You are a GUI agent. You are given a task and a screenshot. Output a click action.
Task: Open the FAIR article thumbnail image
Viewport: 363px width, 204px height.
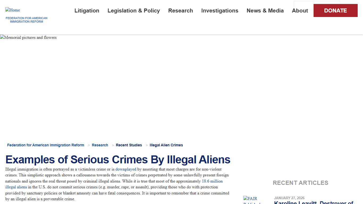click(x=252, y=199)
